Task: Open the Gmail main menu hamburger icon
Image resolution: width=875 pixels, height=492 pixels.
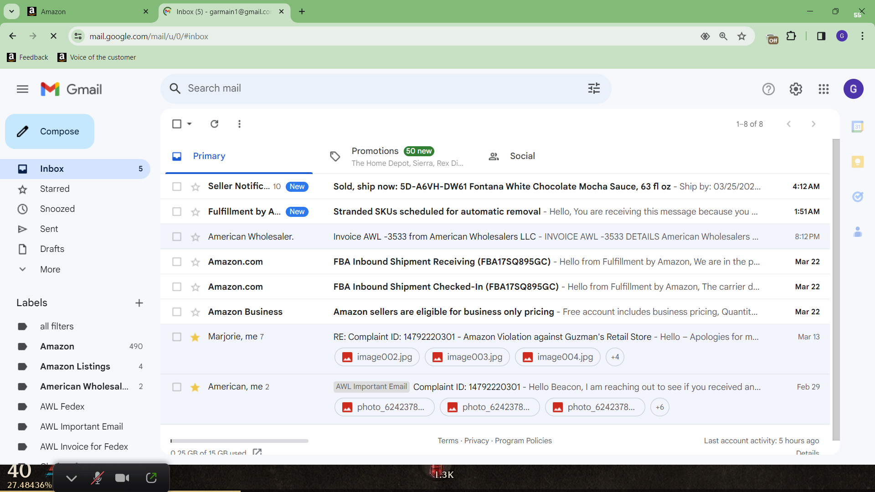Action: click(22, 89)
